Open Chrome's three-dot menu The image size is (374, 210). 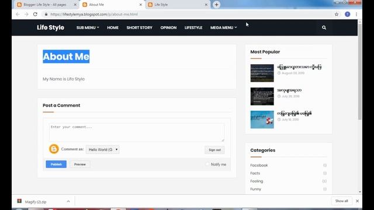pyautogui.click(x=356, y=14)
